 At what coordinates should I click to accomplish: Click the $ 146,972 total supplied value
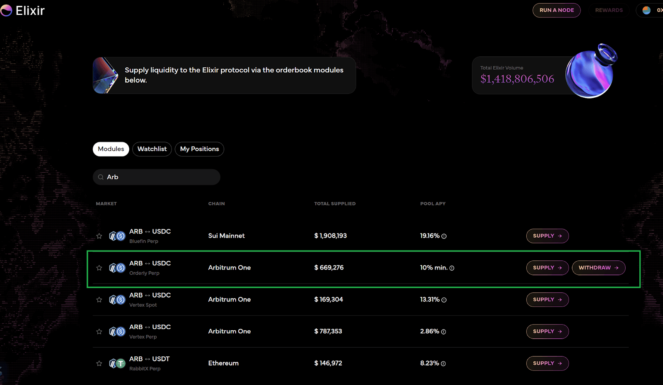[328, 363]
